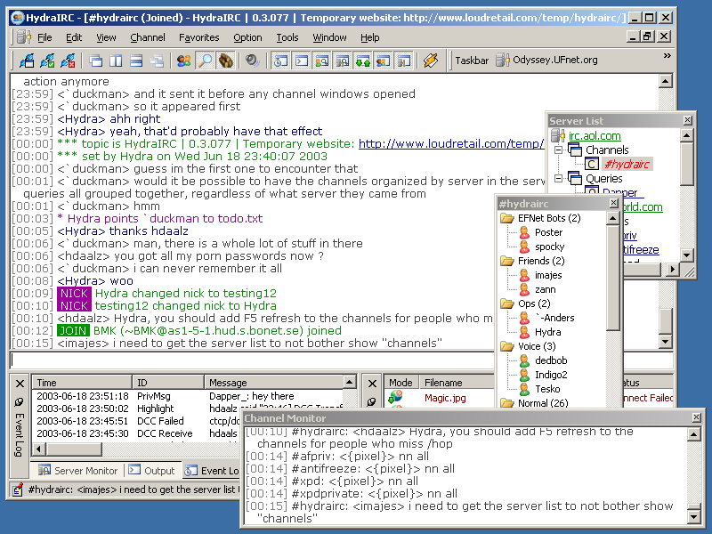Select operator `-Anders in the user list

click(x=554, y=318)
